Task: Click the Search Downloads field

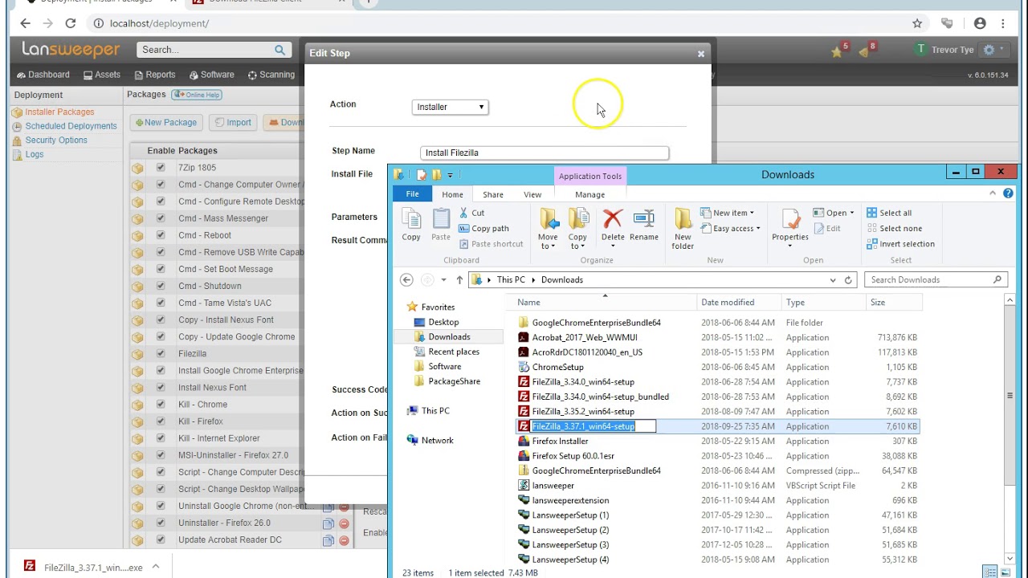Action: pyautogui.click(x=936, y=280)
